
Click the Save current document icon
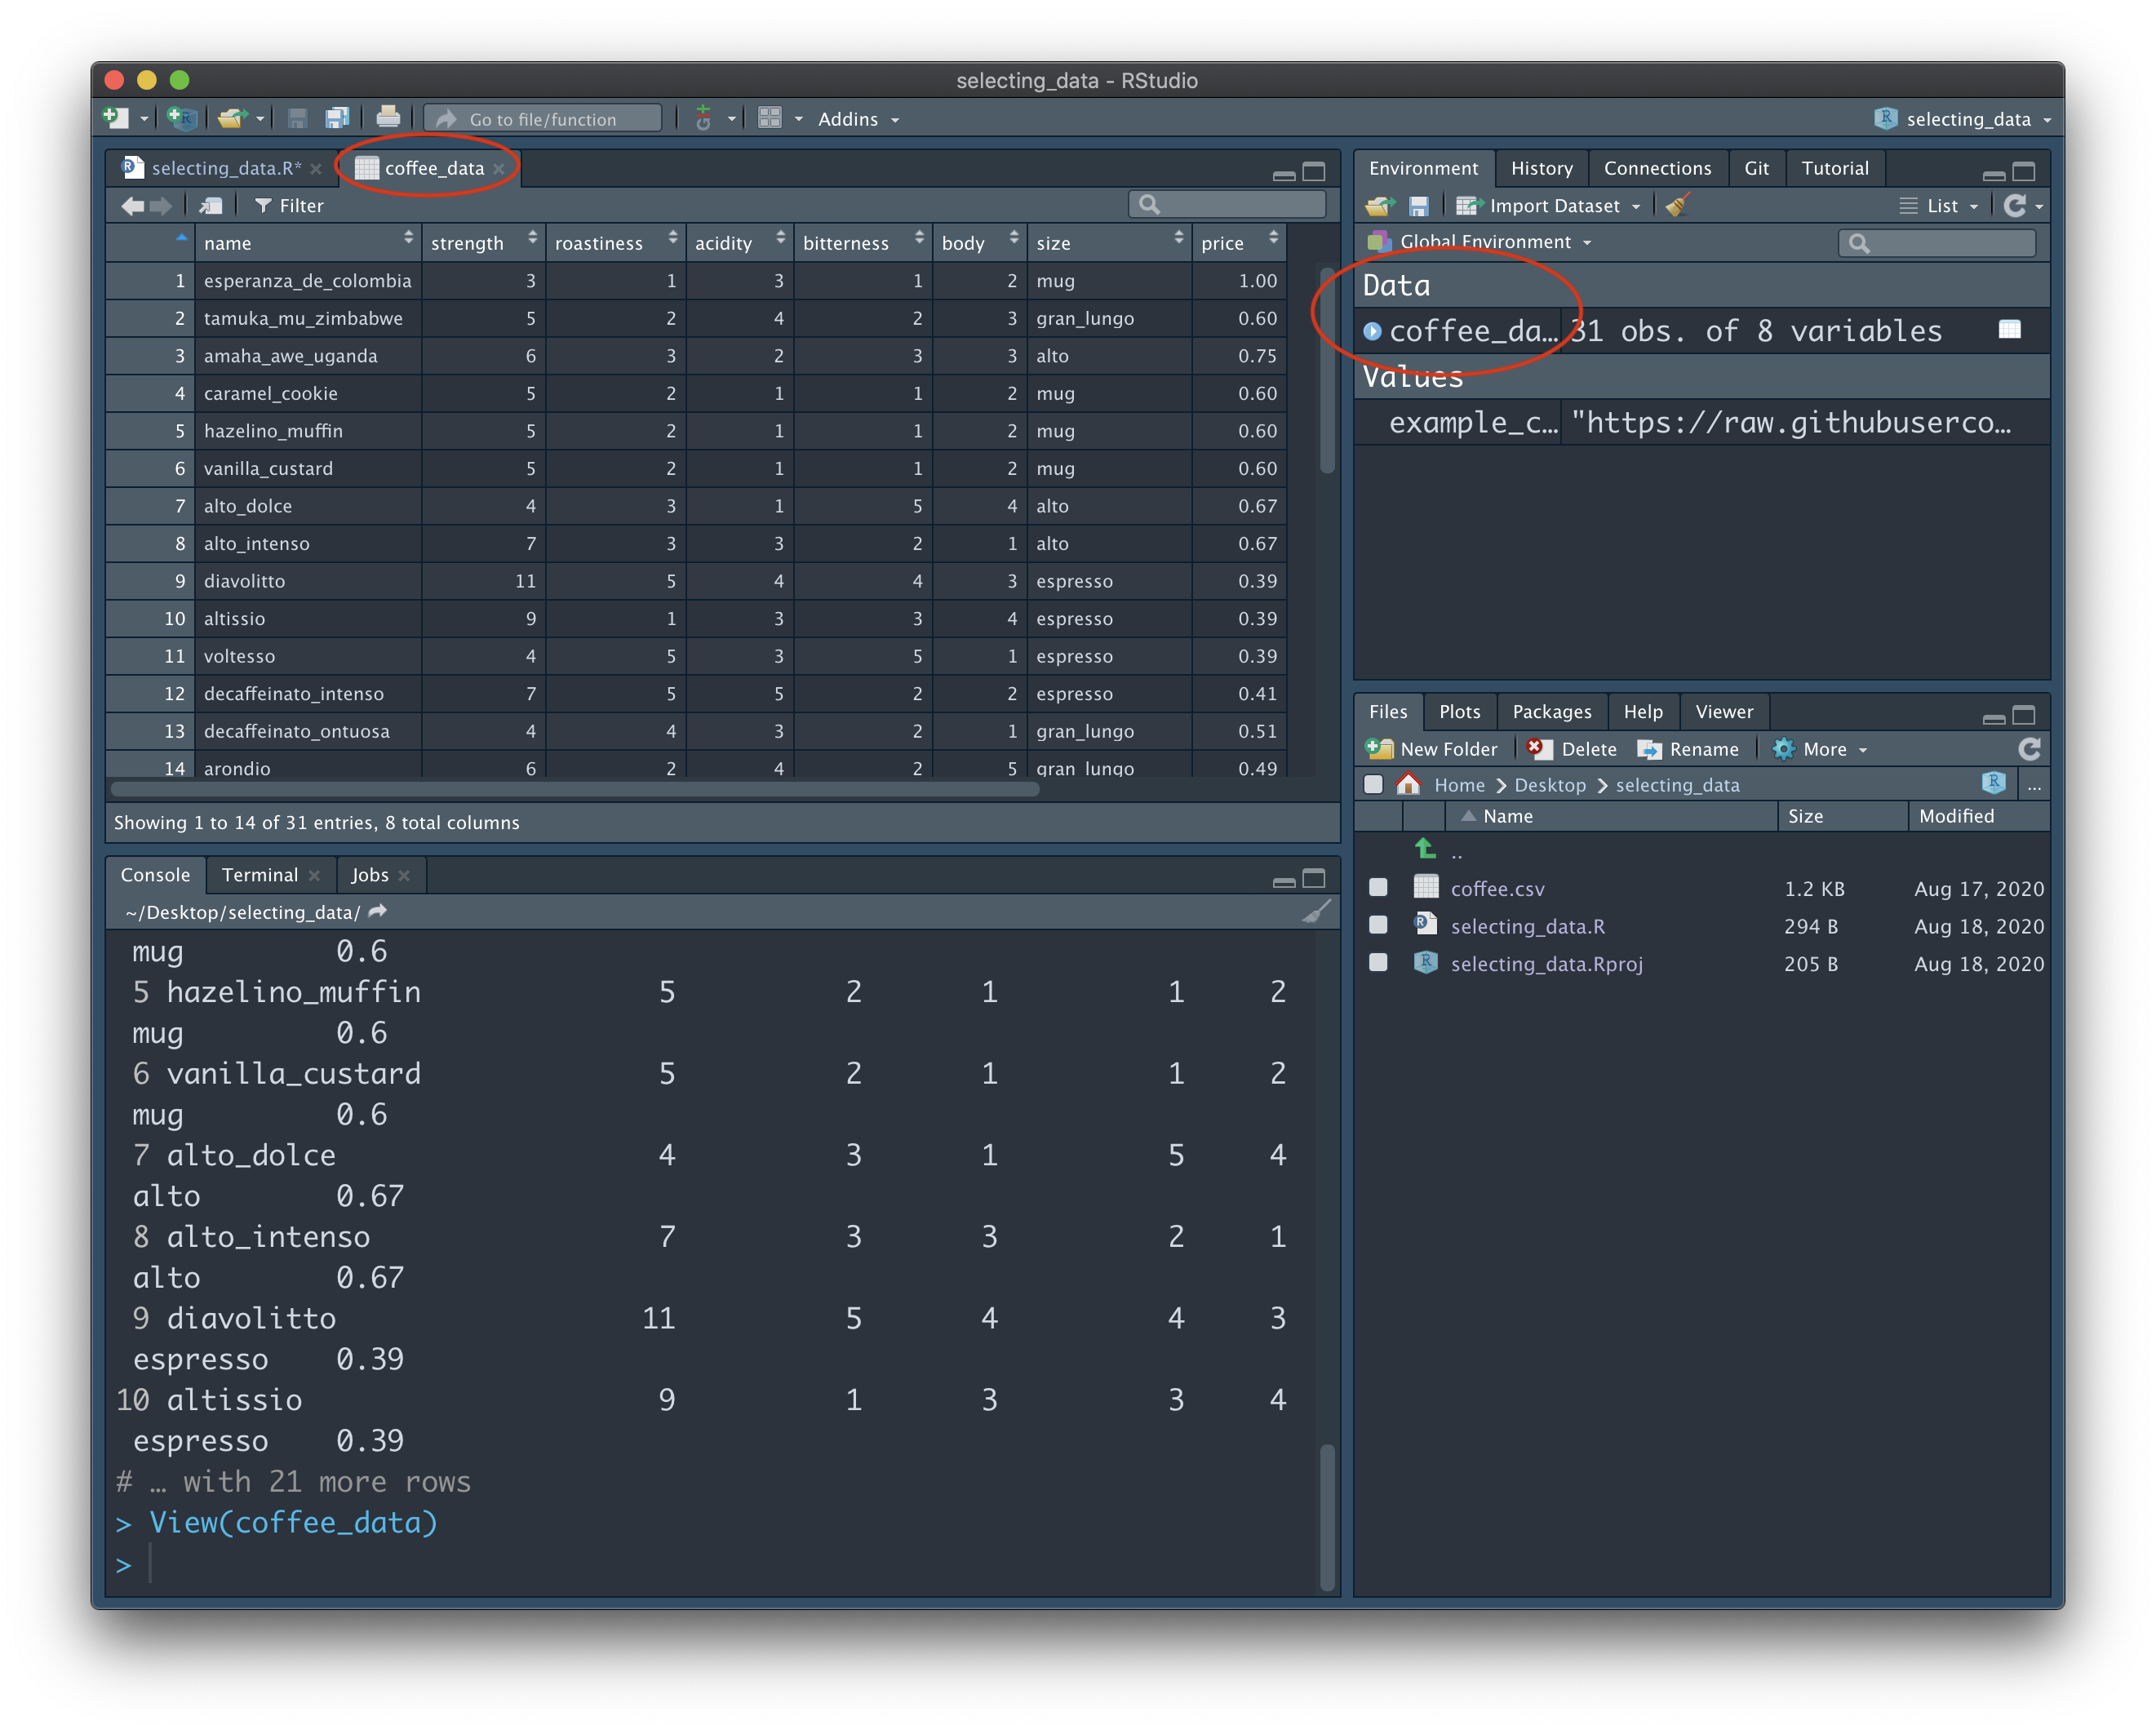coord(297,119)
